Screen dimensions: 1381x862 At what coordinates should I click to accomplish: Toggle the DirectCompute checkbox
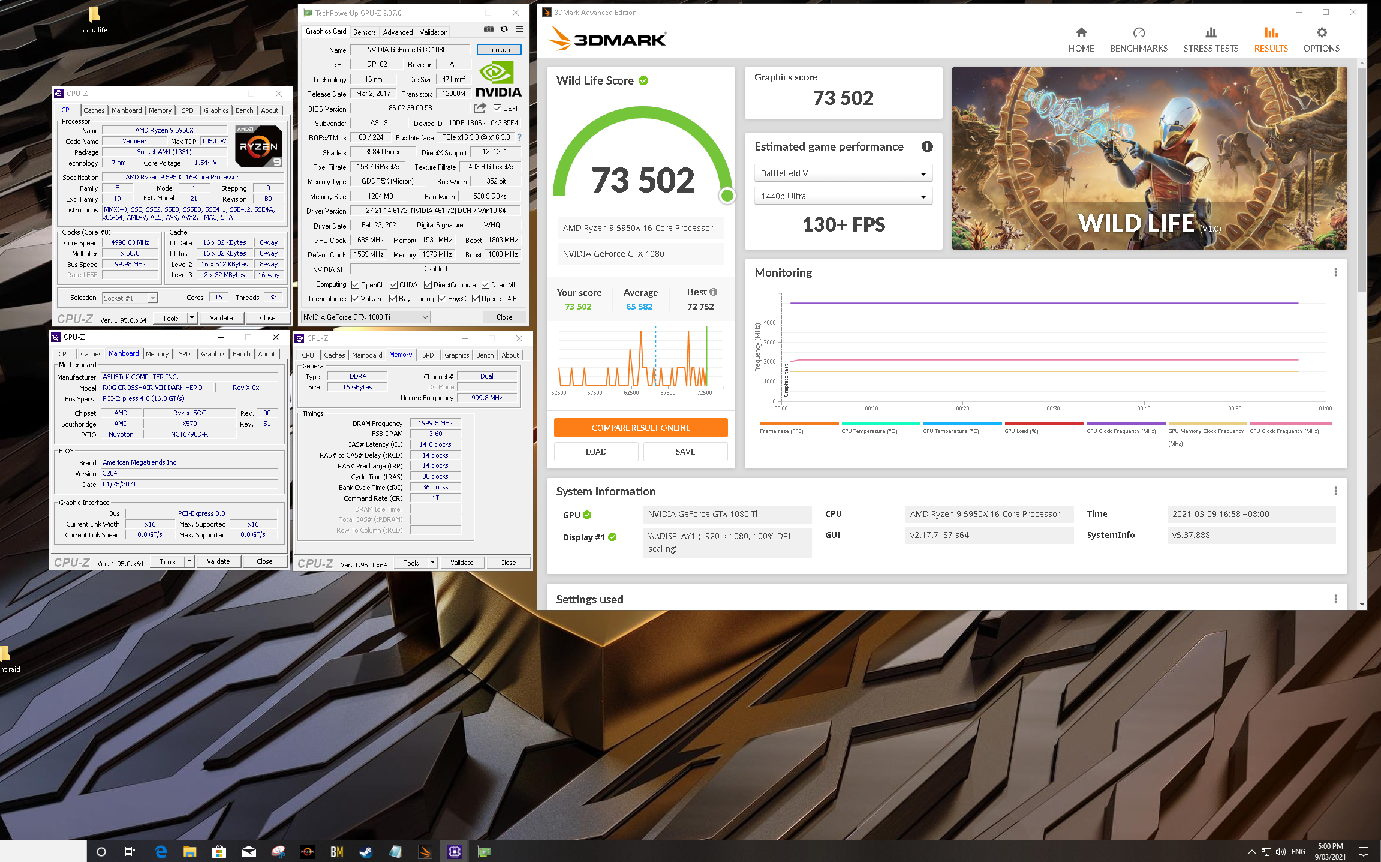[x=428, y=285]
